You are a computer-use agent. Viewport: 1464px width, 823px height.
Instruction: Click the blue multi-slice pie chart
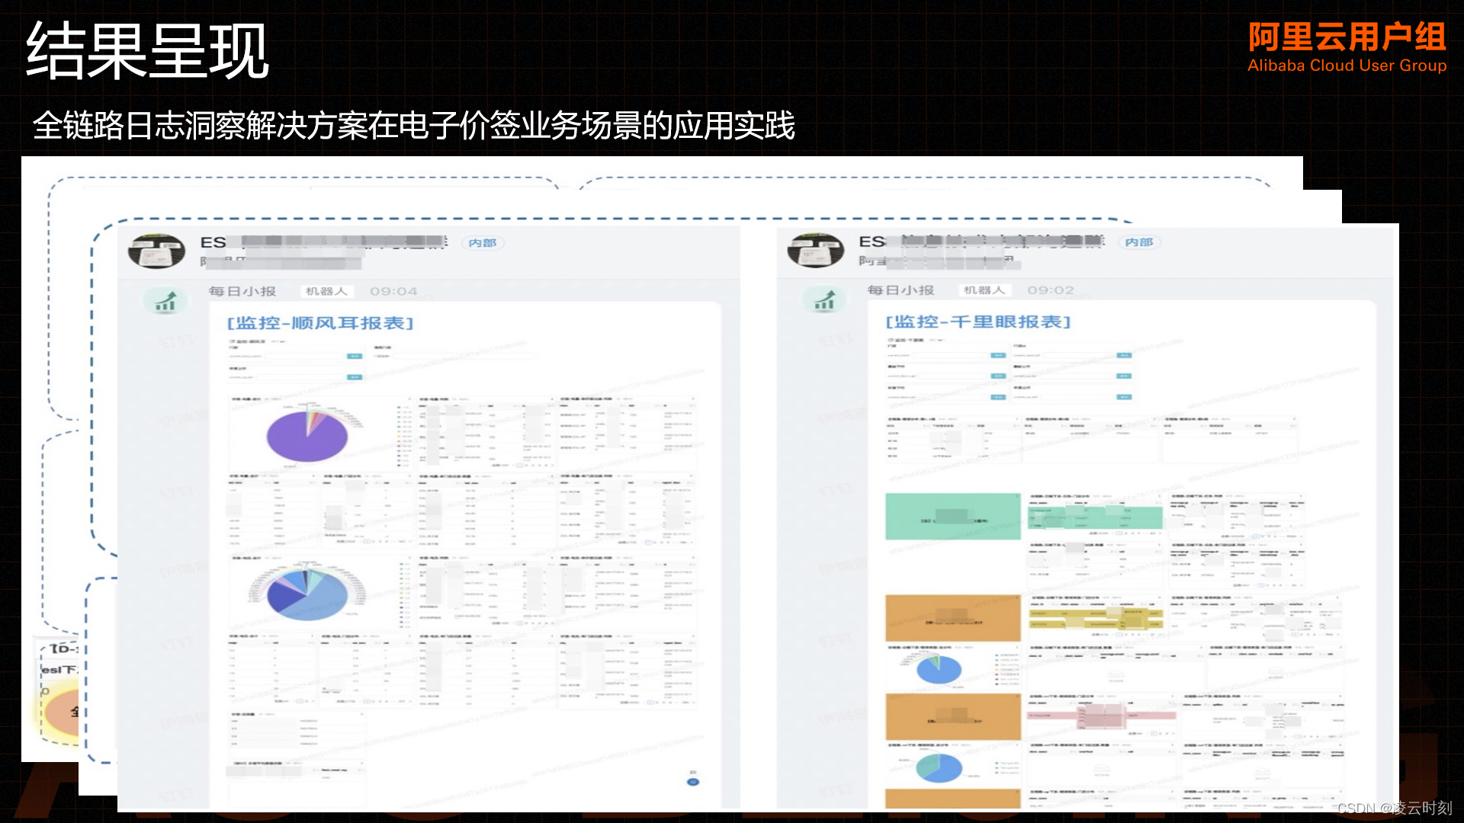coord(307,594)
